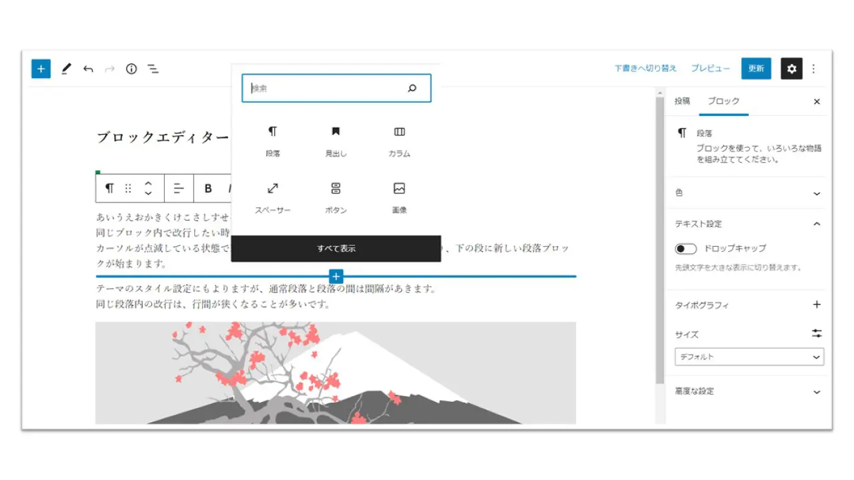
Task: Move the block using the up/down arrows
Action: click(x=148, y=188)
